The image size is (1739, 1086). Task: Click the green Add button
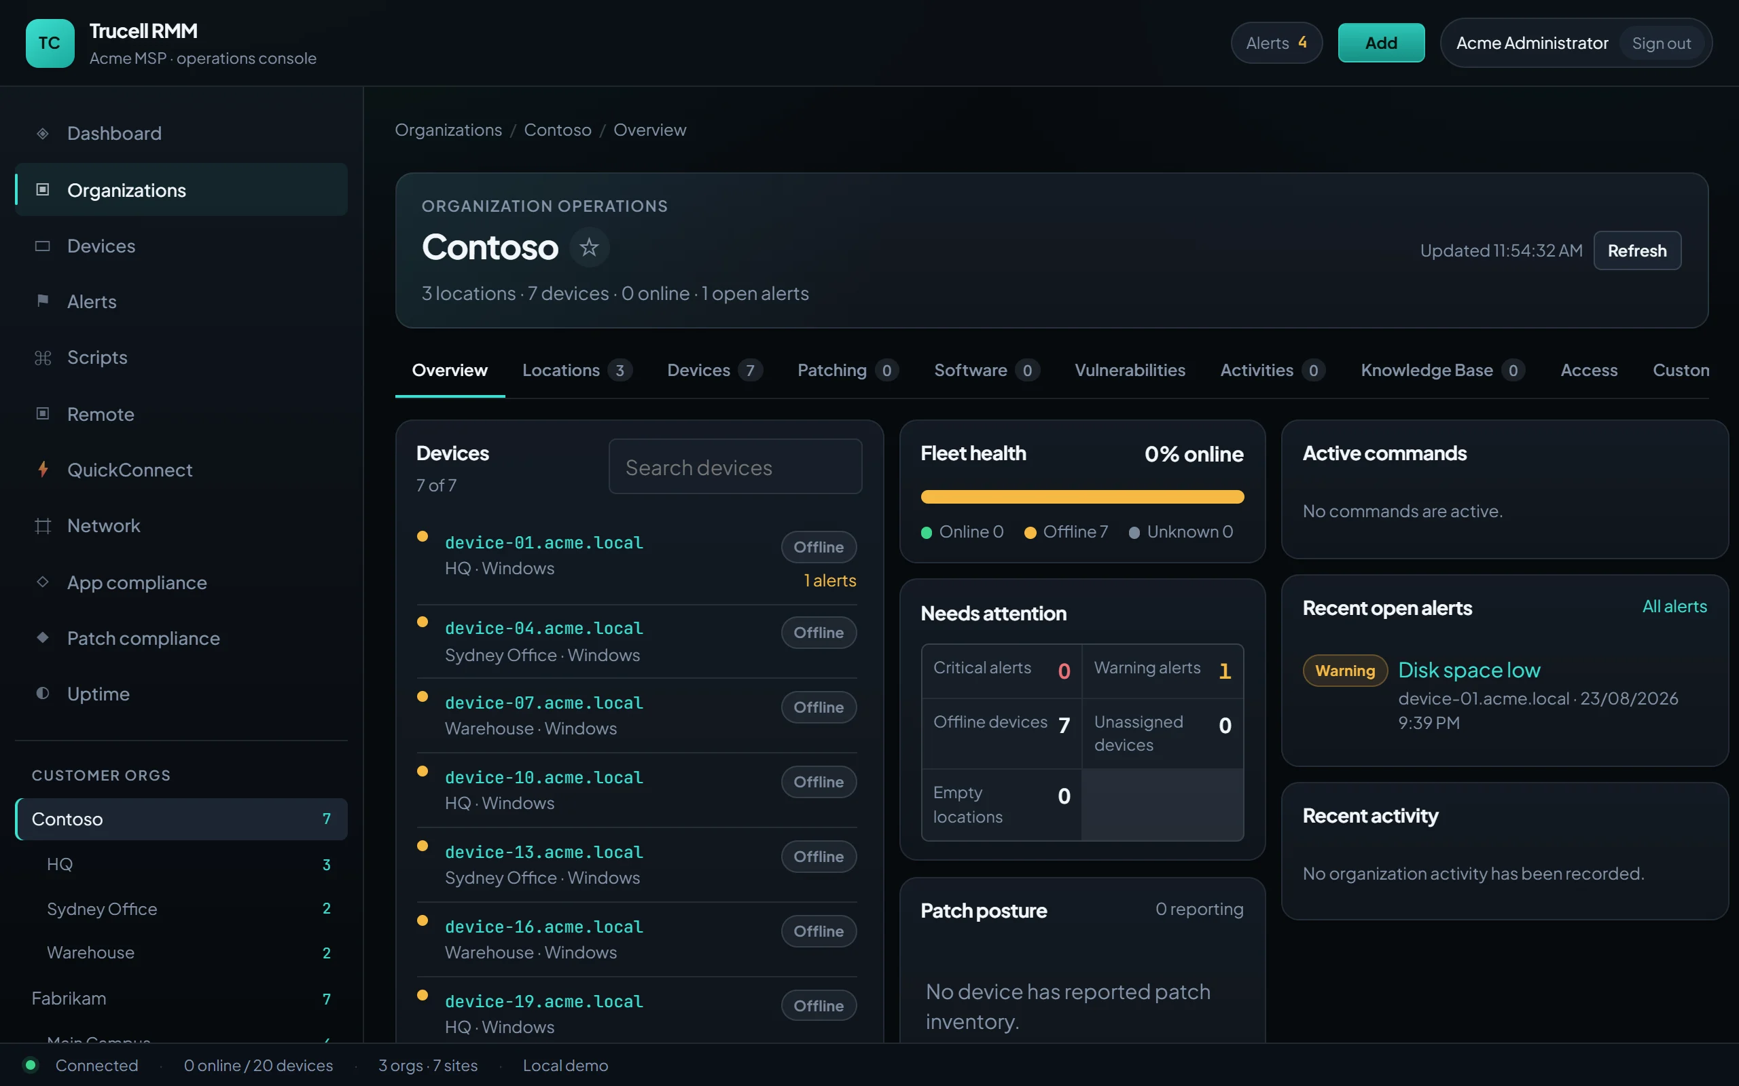[x=1381, y=43]
